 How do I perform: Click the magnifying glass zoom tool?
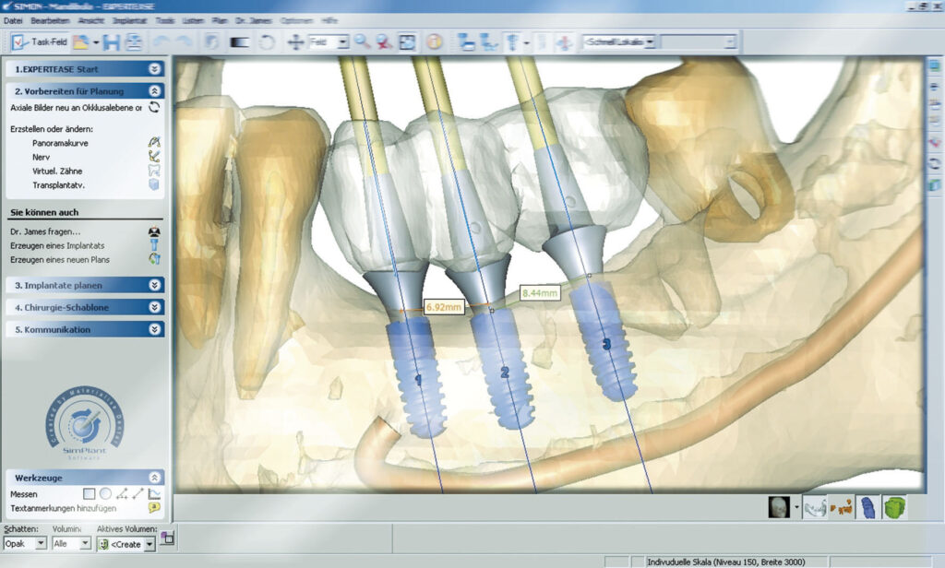pos(362,42)
